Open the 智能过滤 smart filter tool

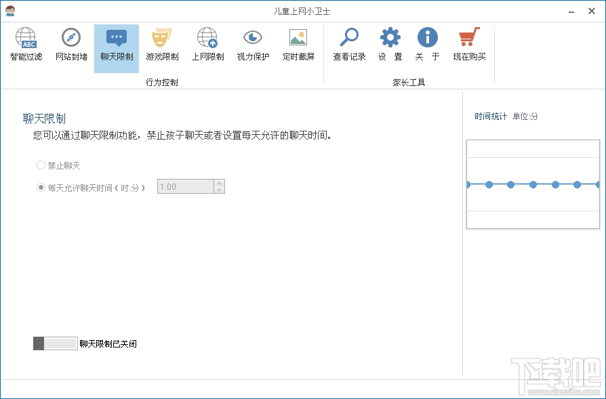(x=26, y=45)
